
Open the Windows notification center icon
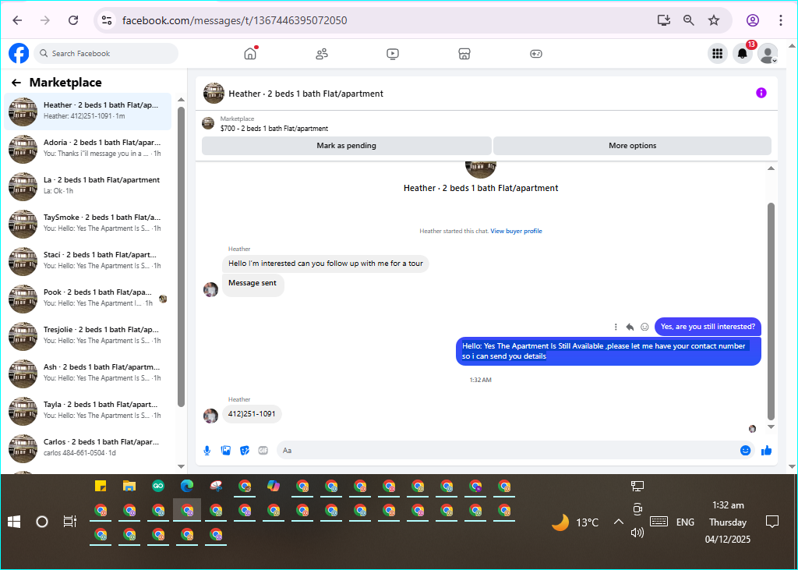(x=772, y=522)
